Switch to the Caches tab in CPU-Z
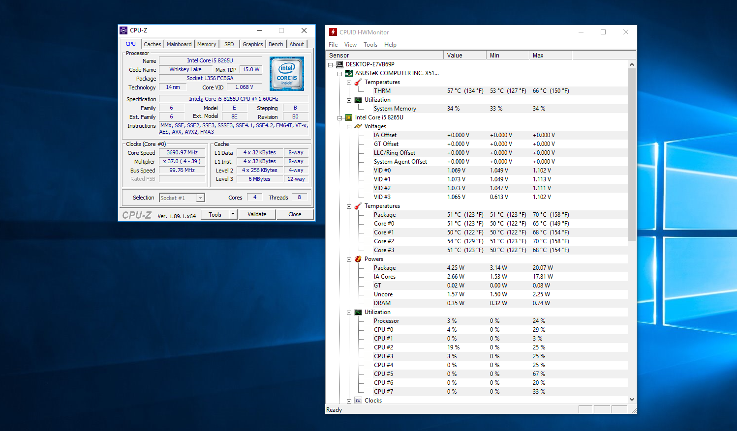 pyautogui.click(x=153, y=44)
